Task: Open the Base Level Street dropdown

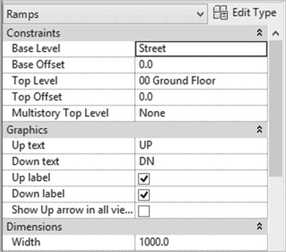Action: 201,49
